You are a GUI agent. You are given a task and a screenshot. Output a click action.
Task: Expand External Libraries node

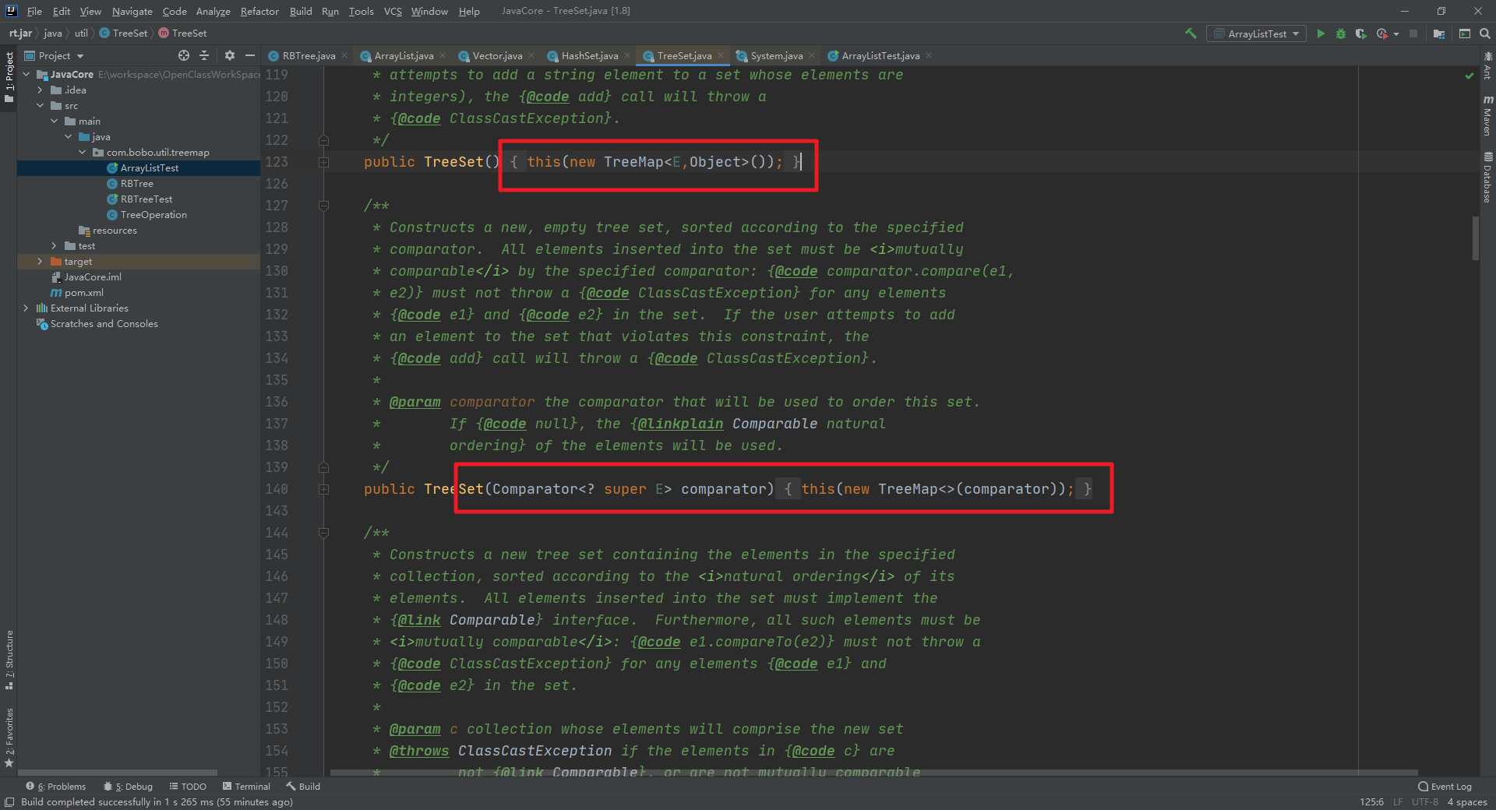26,308
